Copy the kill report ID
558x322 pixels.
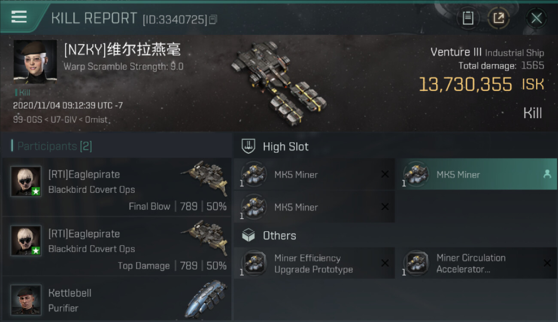[x=213, y=19]
